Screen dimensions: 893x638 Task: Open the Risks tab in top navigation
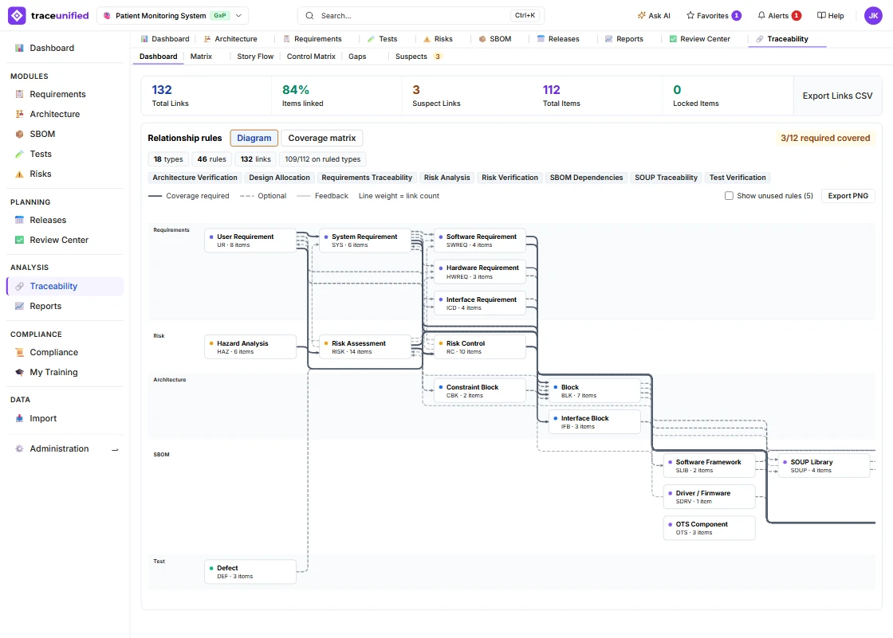(x=438, y=39)
